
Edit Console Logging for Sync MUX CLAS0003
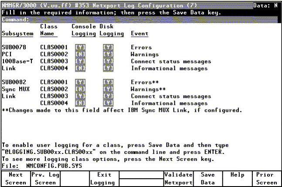[80, 96]
